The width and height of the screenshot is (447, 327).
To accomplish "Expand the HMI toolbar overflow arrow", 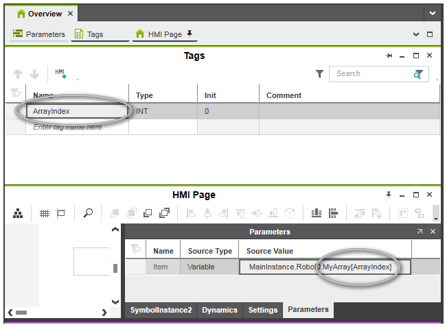I will [435, 214].
